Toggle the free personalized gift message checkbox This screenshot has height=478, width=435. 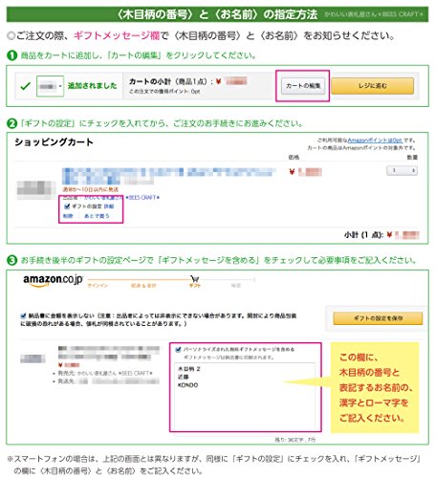(x=178, y=350)
